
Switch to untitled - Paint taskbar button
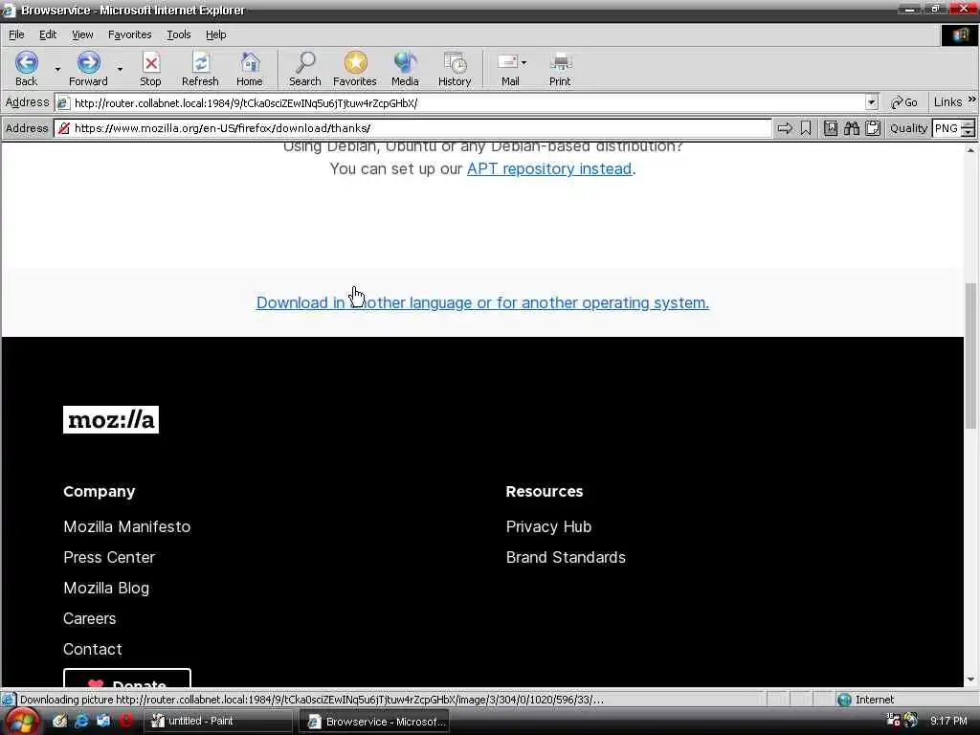[x=218, y=722]
